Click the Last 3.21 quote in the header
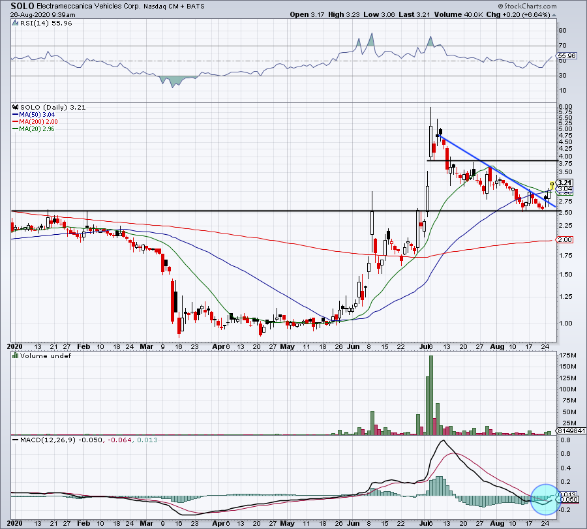Viewport: 587px width, 529px height. pyautogui.click(x=414, y=14)
